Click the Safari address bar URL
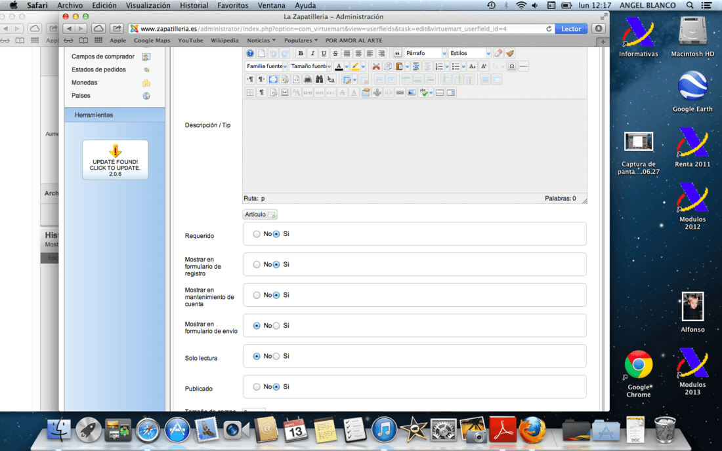This screenshot has width=722, height=451. pyautogui.click(x=324, y=29)
